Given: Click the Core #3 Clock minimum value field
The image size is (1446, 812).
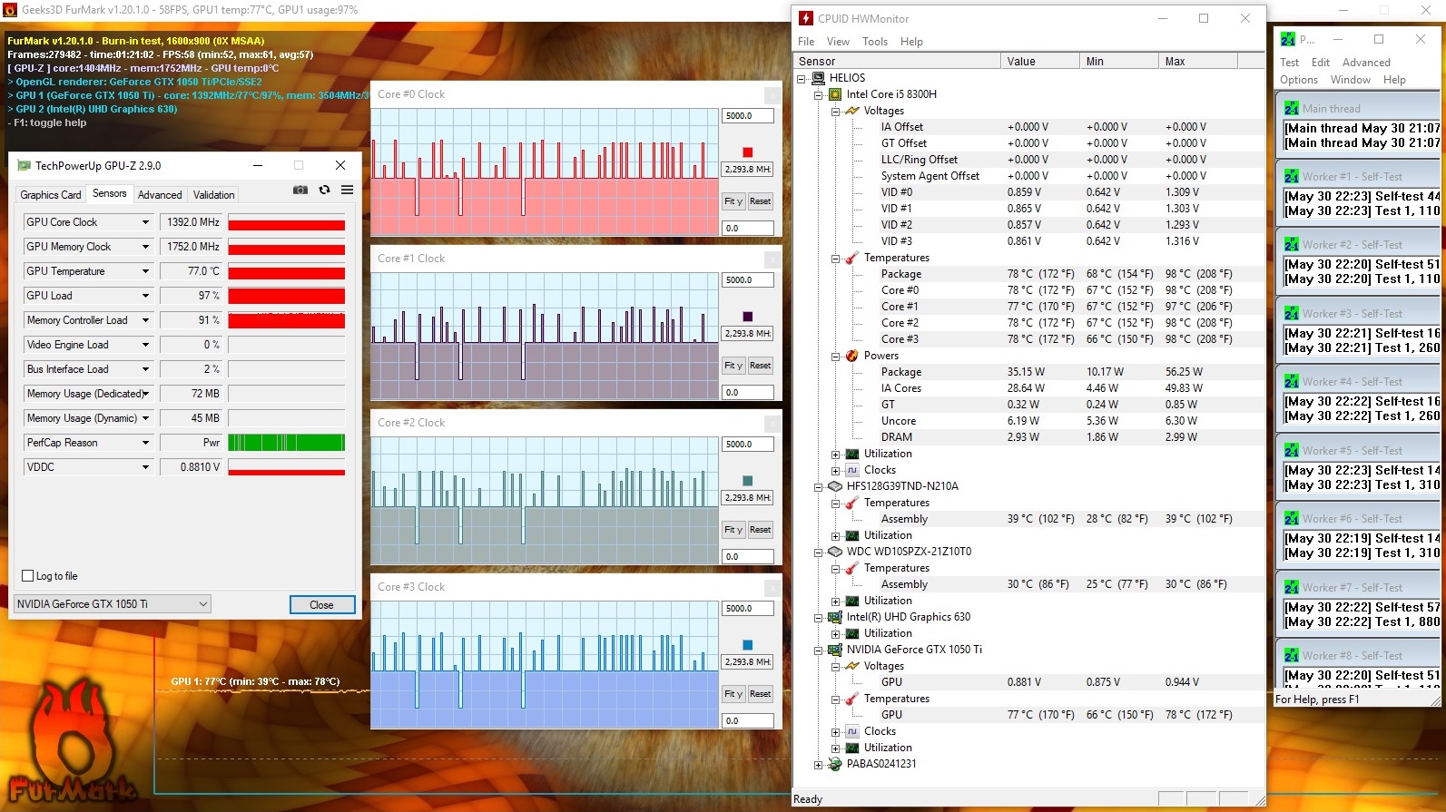Looking at the screenshot, I should pos(749,721).
